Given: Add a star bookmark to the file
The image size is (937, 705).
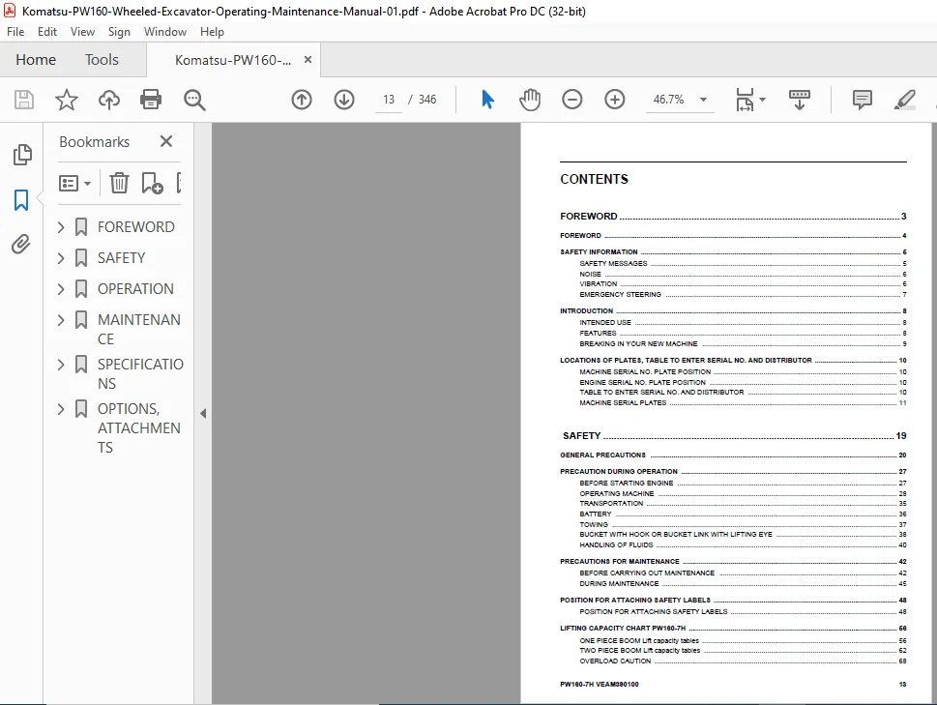Looking at the screenshot, I should pos(67,100).
